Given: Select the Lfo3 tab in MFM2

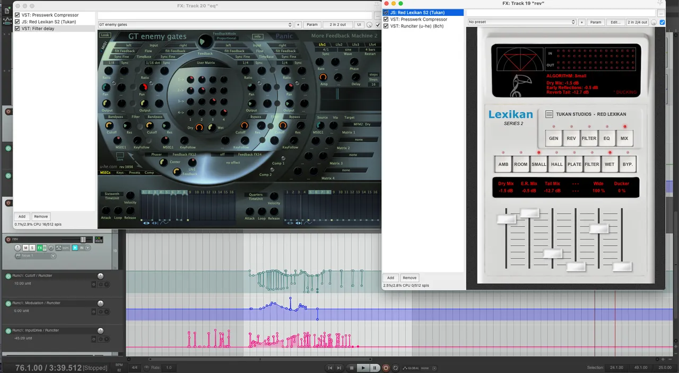Looking at the screenshot, I should (355, 45).
